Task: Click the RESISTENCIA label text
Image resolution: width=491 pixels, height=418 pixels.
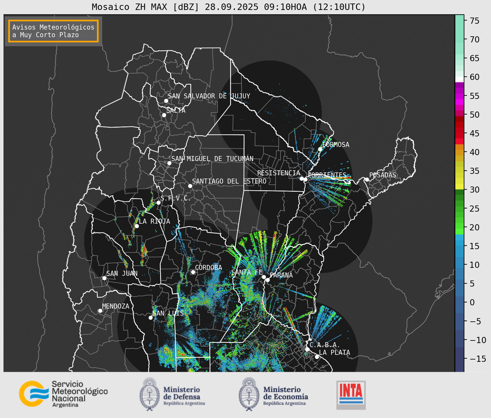Action: pyautogui.click(x=279, y=173)
